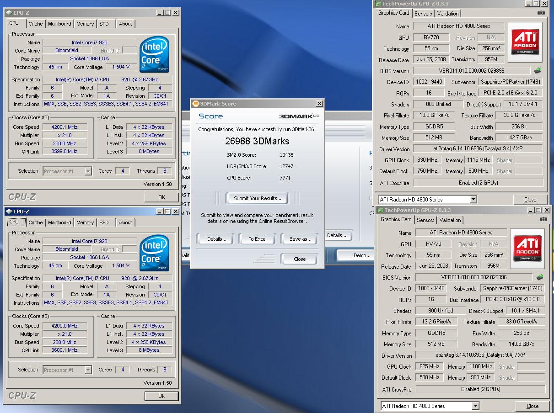Click the BIOS save chip icon in top GPU-Z

(x=538, y=70)
